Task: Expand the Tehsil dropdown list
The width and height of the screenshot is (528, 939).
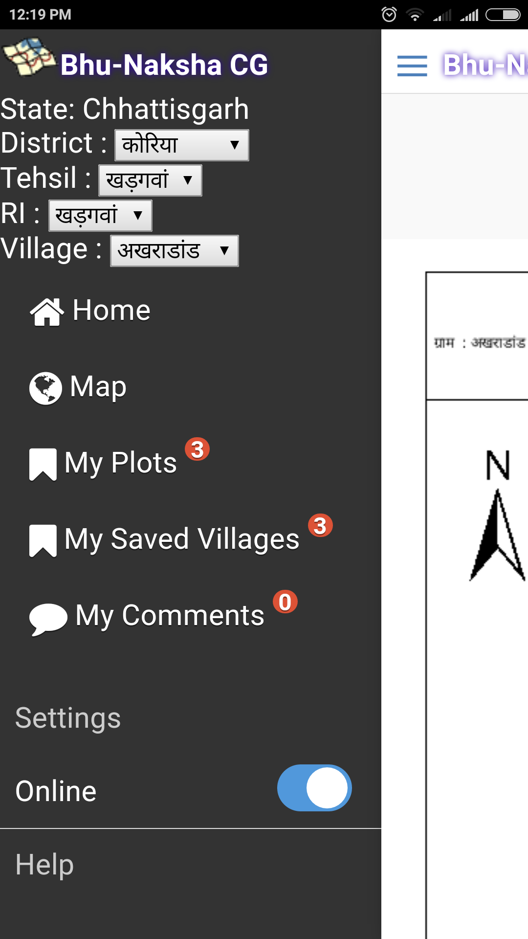Action: pyautogui.click(x=150, y=180)
